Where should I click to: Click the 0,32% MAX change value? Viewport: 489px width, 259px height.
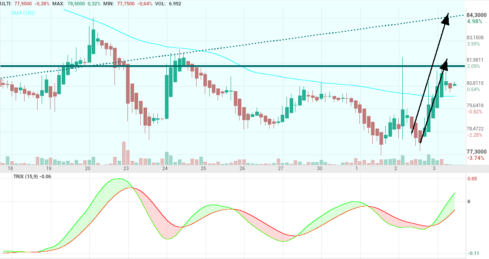[94, 4]
